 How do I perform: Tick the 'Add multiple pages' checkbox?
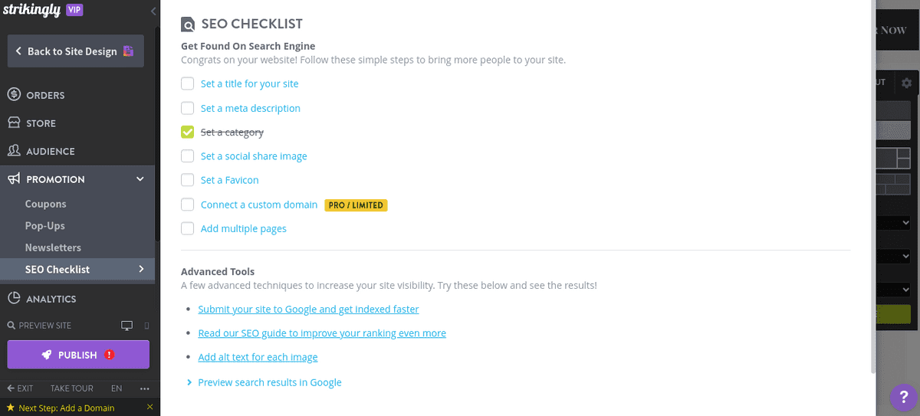(x=187, y=228)
